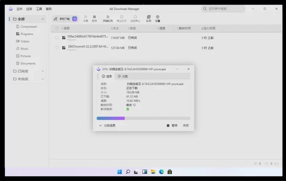Screen dimensions: 286x181
Task: Open Microsoft Store from taskbar
Action: 170,172
